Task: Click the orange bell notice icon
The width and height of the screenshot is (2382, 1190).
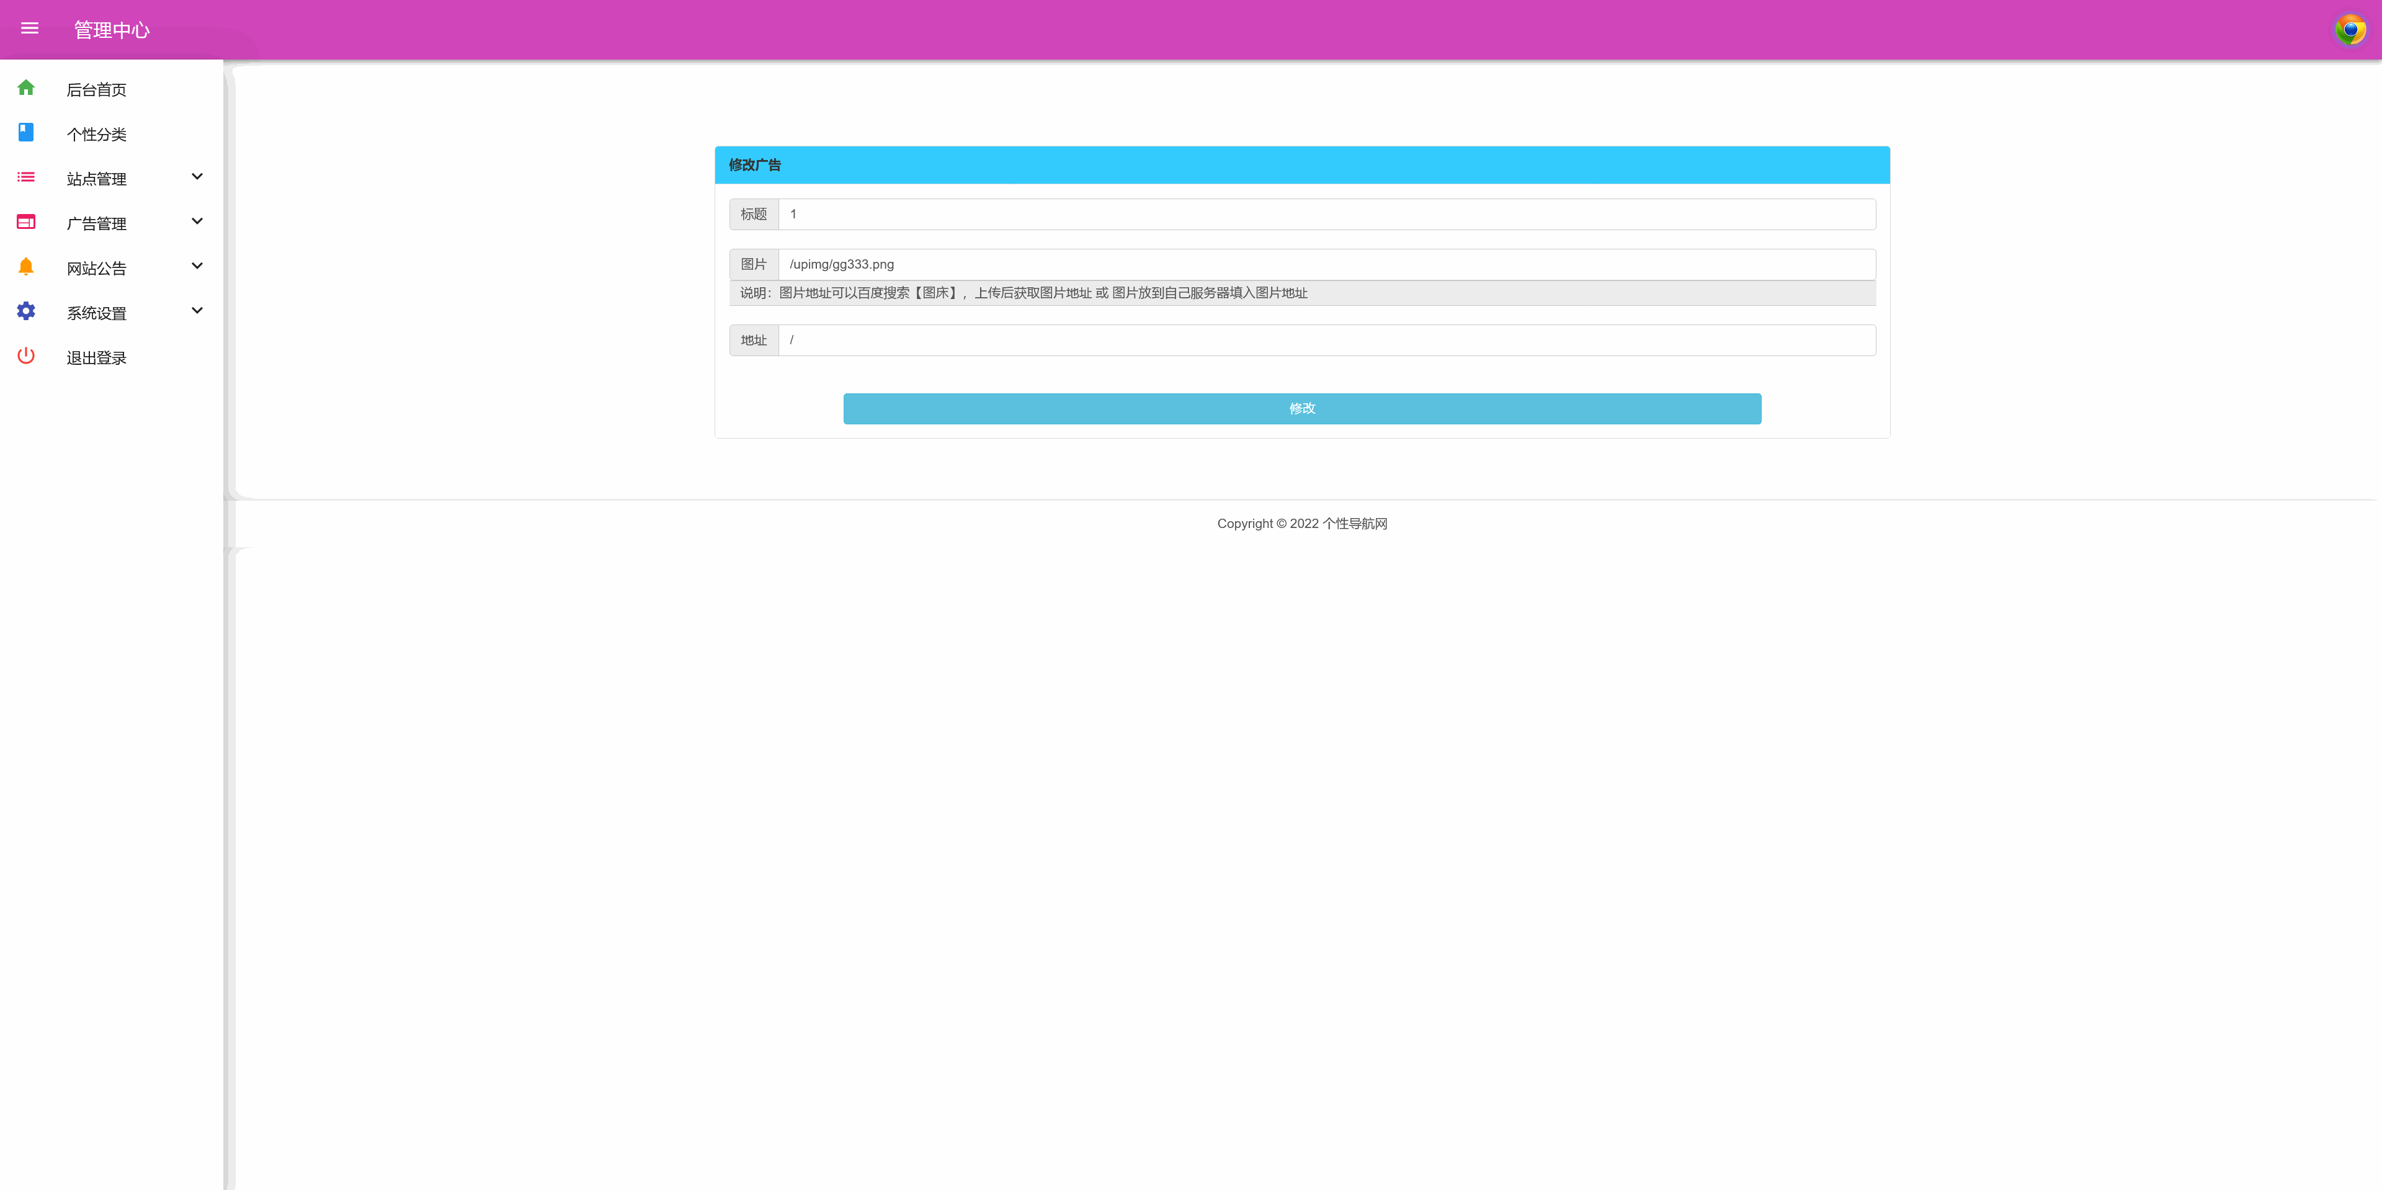Action: tap(26, 266)
